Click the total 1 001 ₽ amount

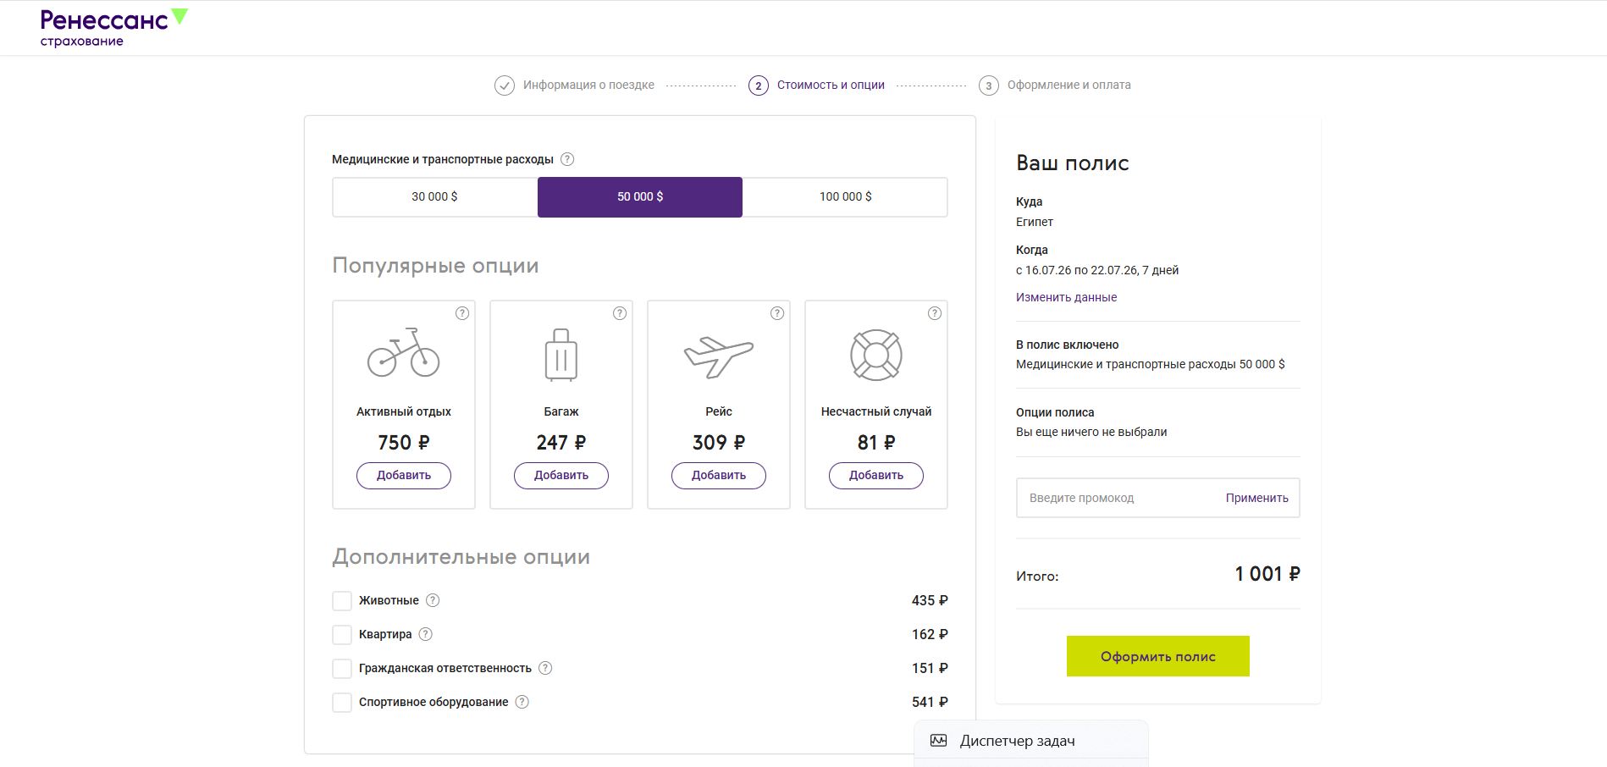pos(1267,574)
